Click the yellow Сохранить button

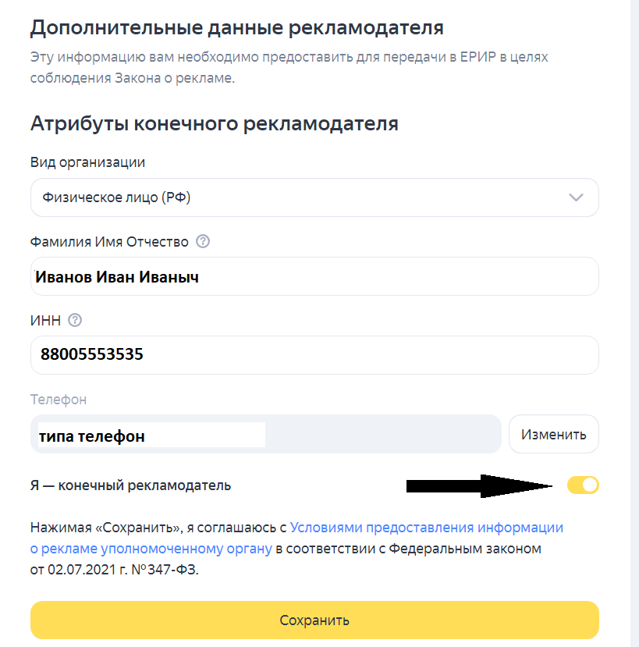tap(314, 620)
